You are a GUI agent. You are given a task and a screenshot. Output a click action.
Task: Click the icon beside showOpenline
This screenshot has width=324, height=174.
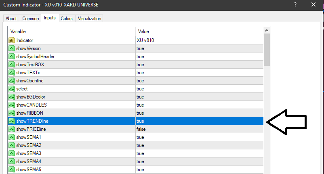[x=12, y=81]
